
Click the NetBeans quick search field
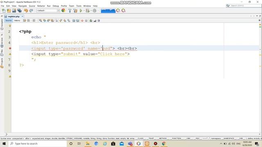point(244,6)
